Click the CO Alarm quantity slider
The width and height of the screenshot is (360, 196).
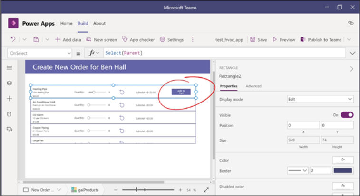[97, 118]
